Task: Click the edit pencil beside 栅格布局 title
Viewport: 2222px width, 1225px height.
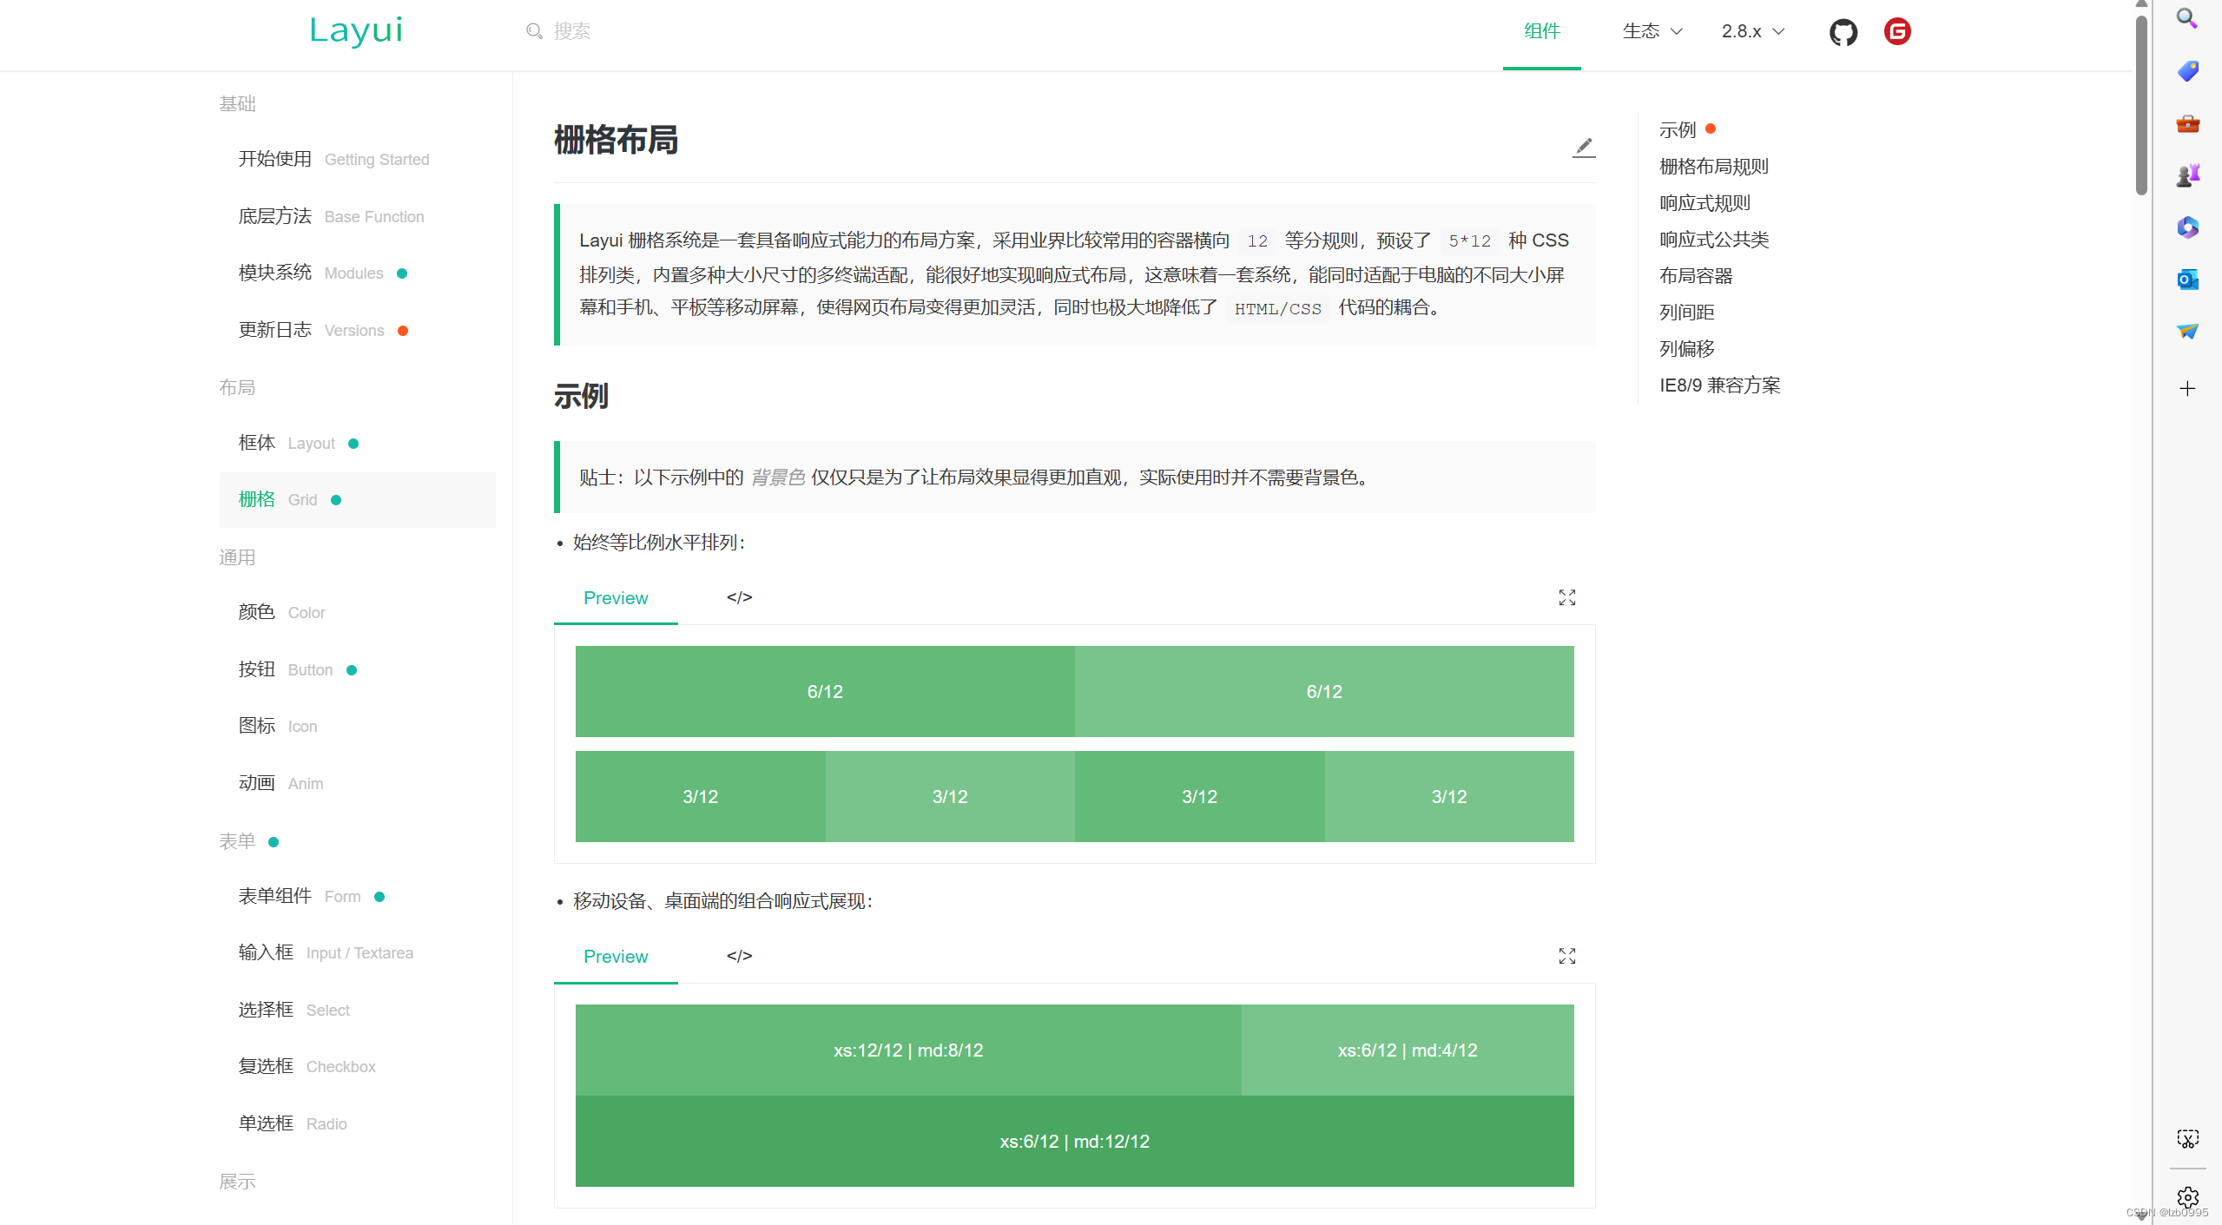Action: (x=1584, y=147)
